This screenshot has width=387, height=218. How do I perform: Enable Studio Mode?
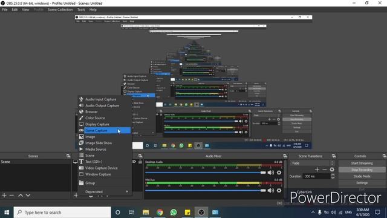(362, 176)
